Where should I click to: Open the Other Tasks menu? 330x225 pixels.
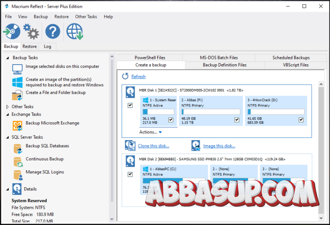[x=86, y=17]
